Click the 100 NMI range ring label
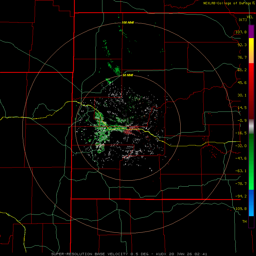 point(128,22)
